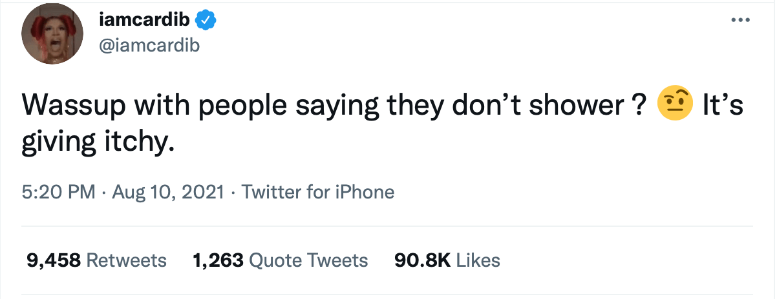777x299 pixels.
Task: Click the word "Retweets" label
Action: (x=126, y=260)
